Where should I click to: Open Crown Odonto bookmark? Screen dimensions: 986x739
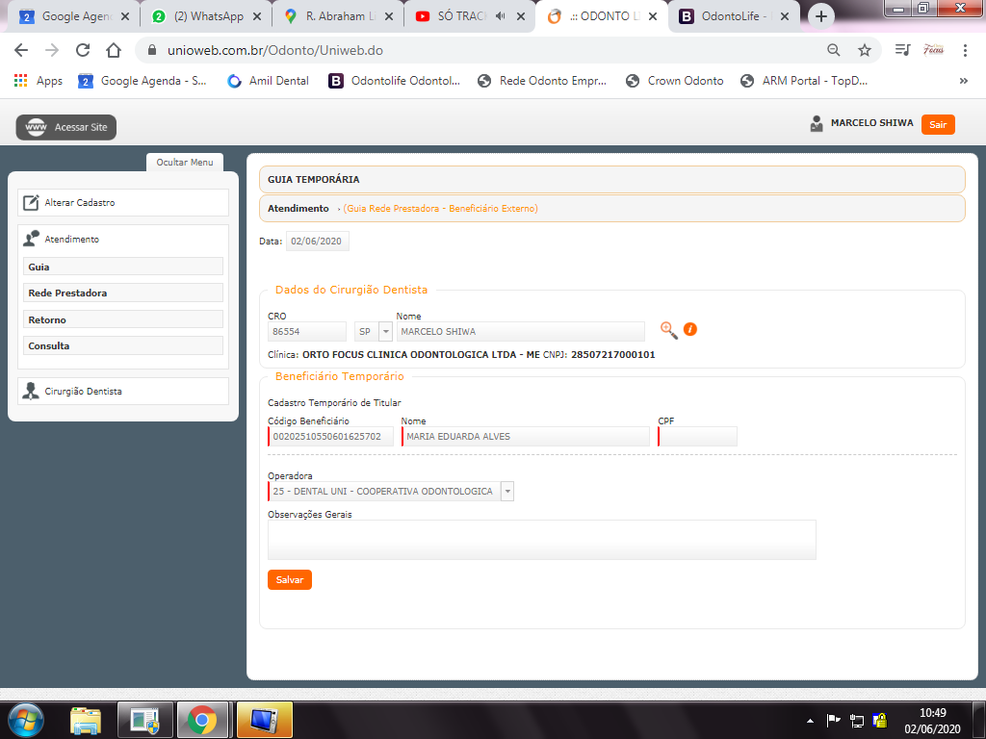point(675,81)
